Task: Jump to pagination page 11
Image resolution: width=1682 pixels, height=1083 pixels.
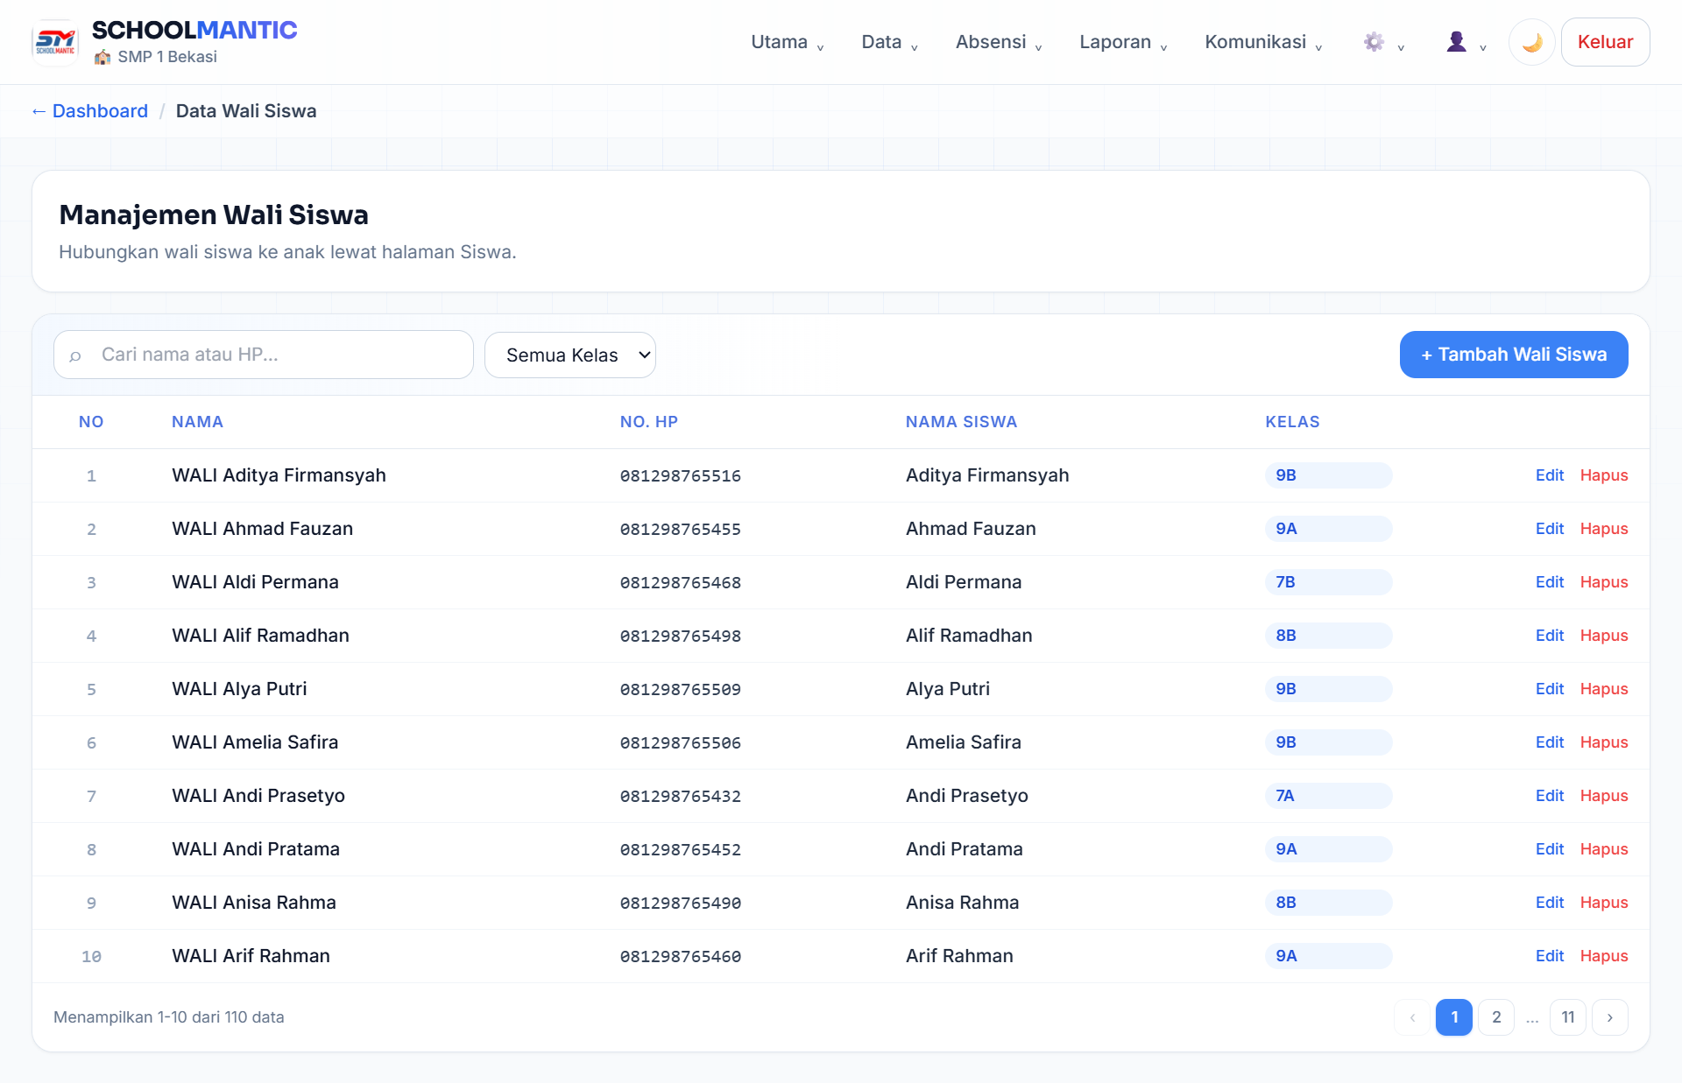Action: tap(1568, 1017)
